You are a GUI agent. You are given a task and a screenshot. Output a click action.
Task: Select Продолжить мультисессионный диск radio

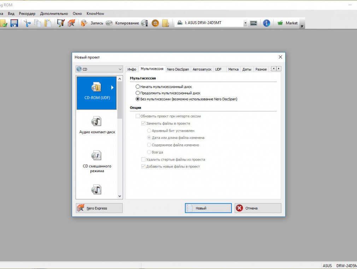pos(137,93)
